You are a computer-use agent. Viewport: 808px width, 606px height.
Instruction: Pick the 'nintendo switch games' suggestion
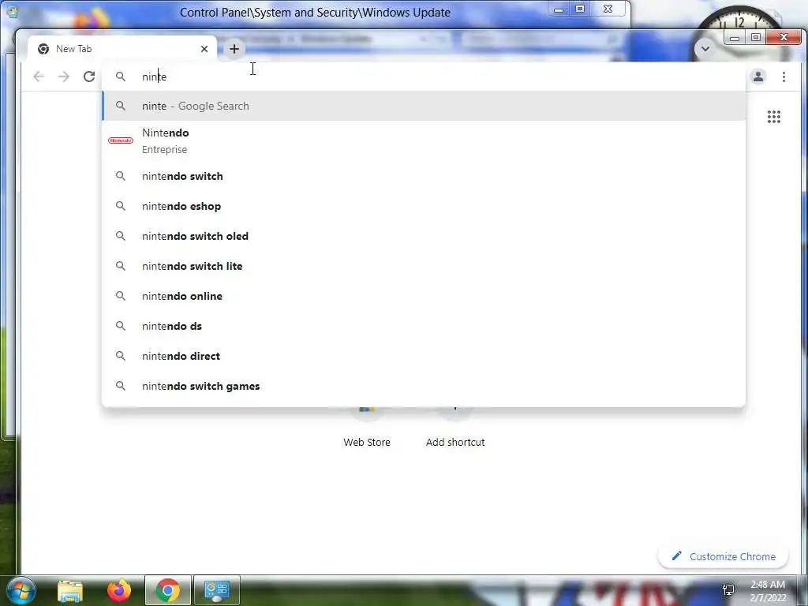[x=424, y=386]
